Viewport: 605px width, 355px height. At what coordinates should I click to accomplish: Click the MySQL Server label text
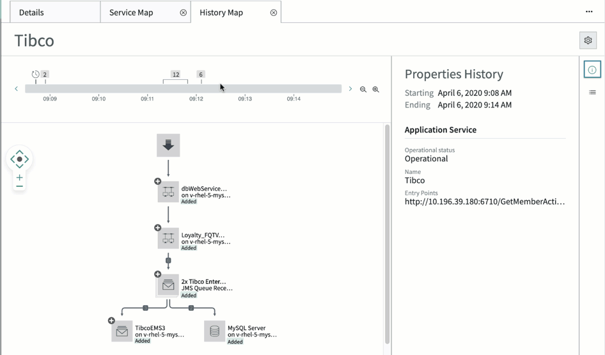pyautogui.click(x=247, y=328)
